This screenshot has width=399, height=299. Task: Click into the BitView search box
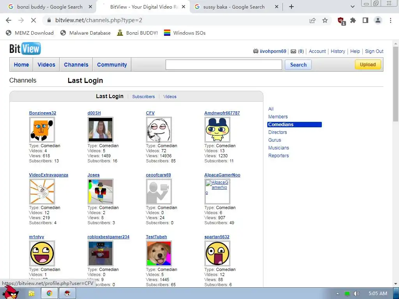(x=224, y=65)
